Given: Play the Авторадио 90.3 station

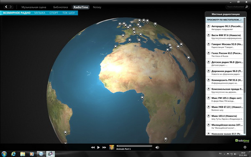Looking at the screenshot, I should (x=208, y=26).
